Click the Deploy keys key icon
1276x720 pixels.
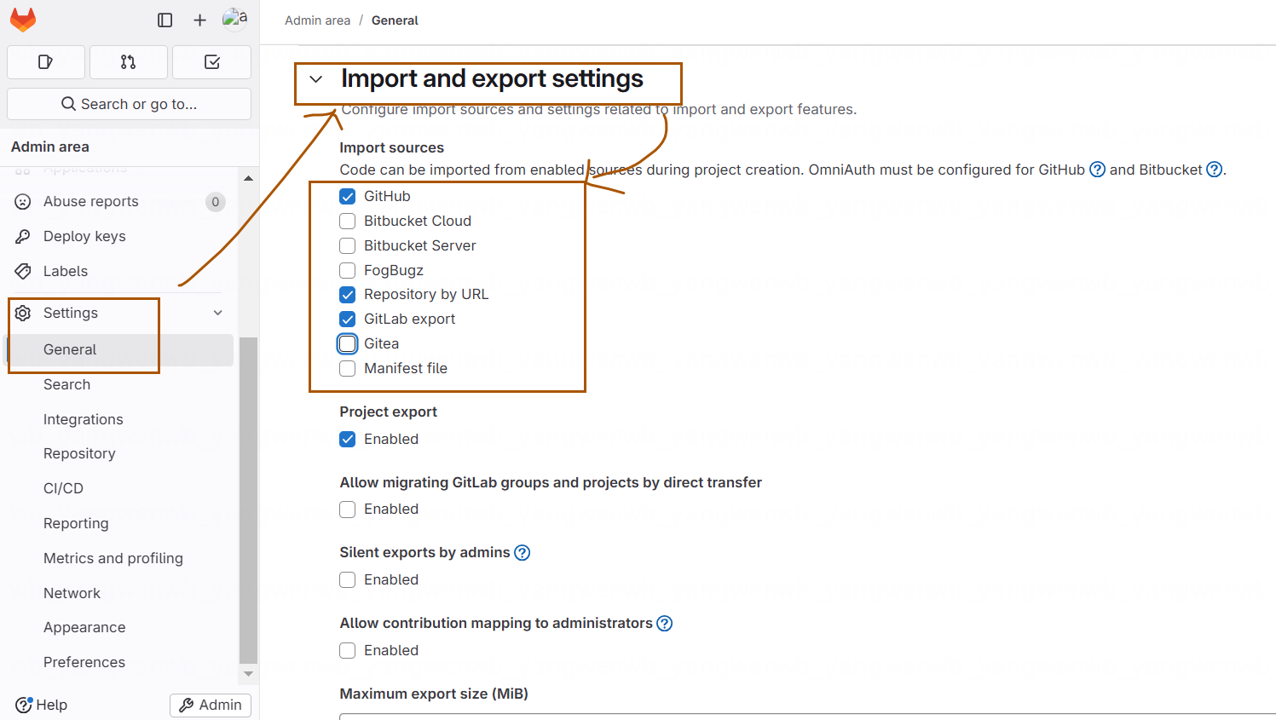pos(23,237)
